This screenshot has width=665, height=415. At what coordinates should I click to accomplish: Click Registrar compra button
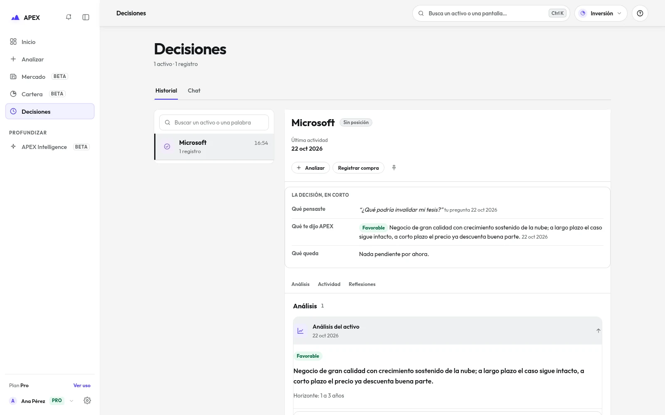pyautogui.click(x=358, y=168)
